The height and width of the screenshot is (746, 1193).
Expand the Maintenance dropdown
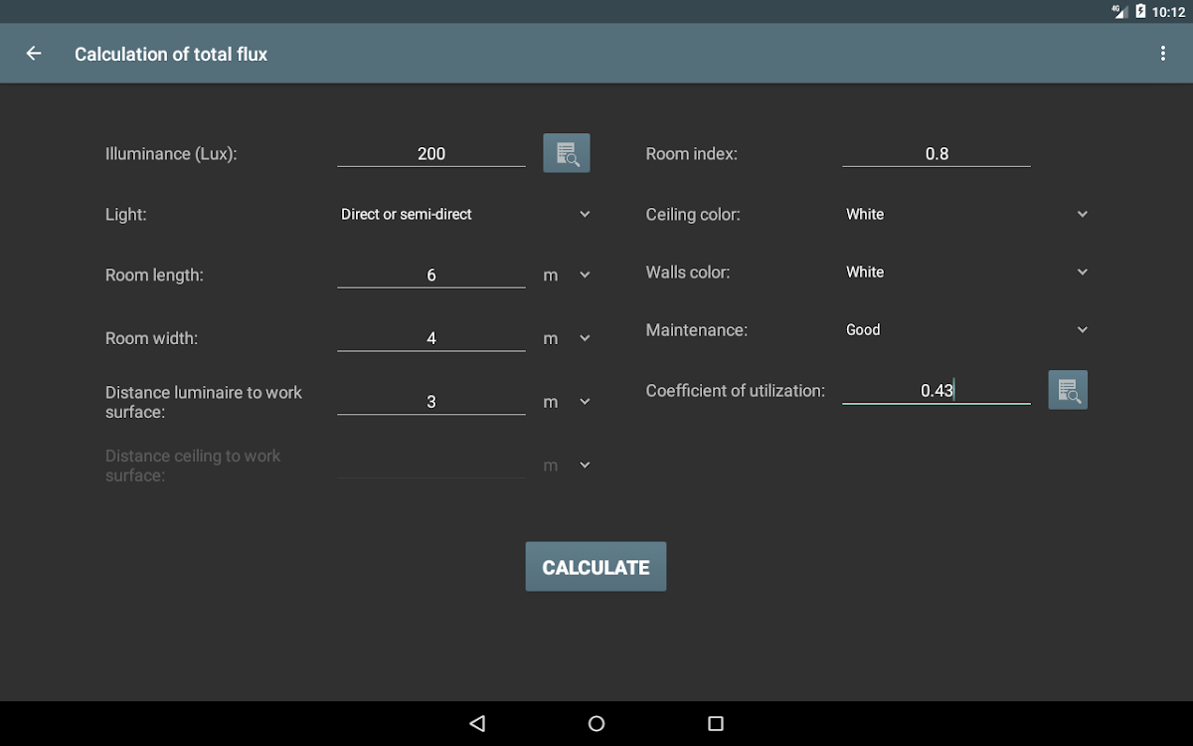(x=965, y=329)
